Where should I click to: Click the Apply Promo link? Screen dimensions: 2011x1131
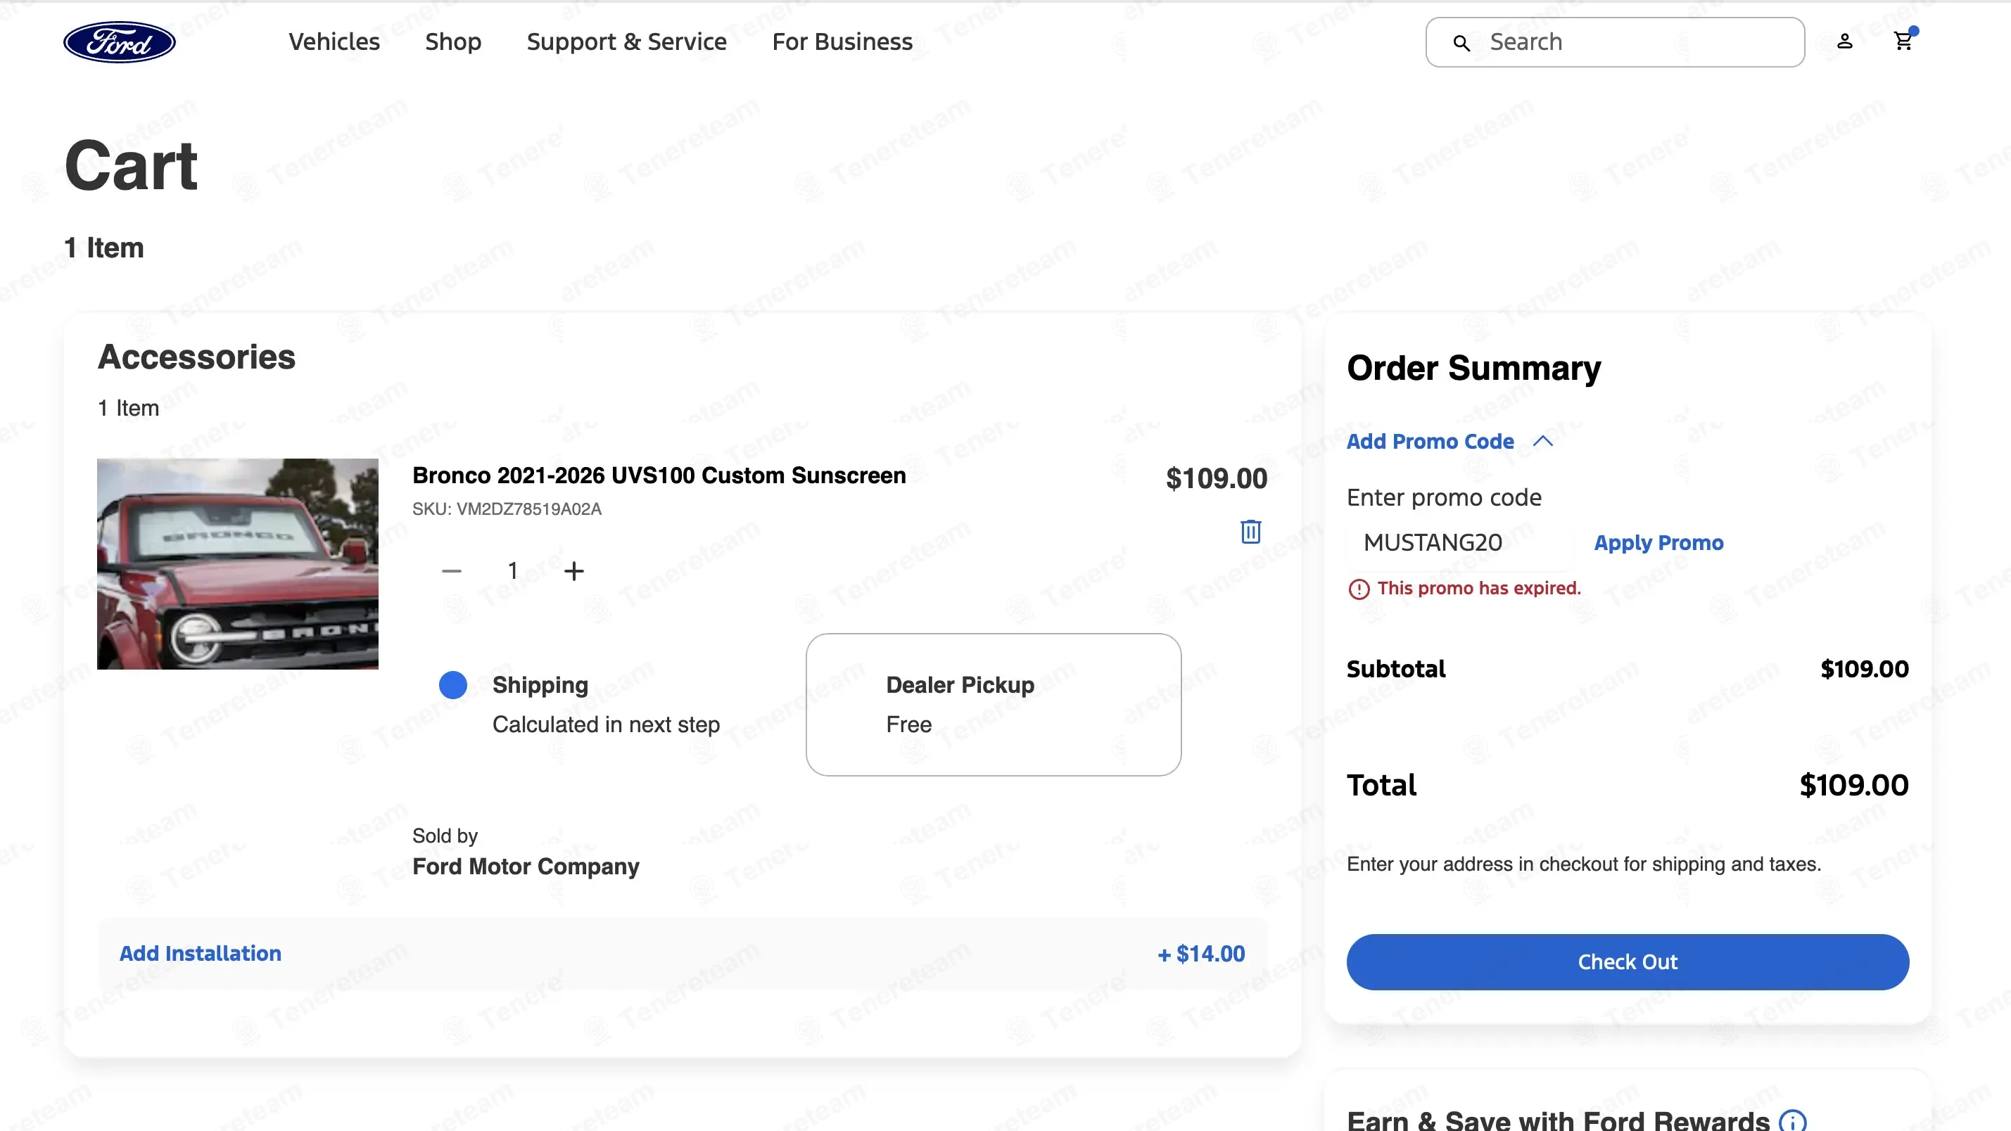pos(1658,542)
